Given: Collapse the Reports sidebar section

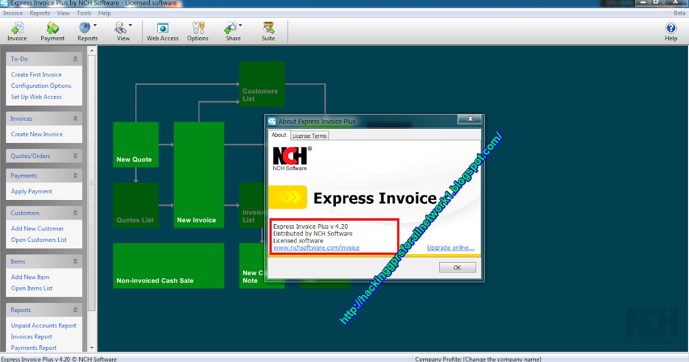Looking at the screenshot, I should point(75,310).
